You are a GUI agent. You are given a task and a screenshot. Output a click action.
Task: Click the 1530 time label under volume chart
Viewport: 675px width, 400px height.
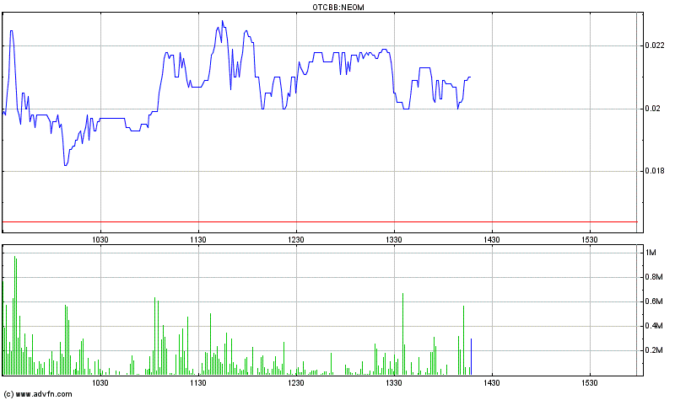589,383
